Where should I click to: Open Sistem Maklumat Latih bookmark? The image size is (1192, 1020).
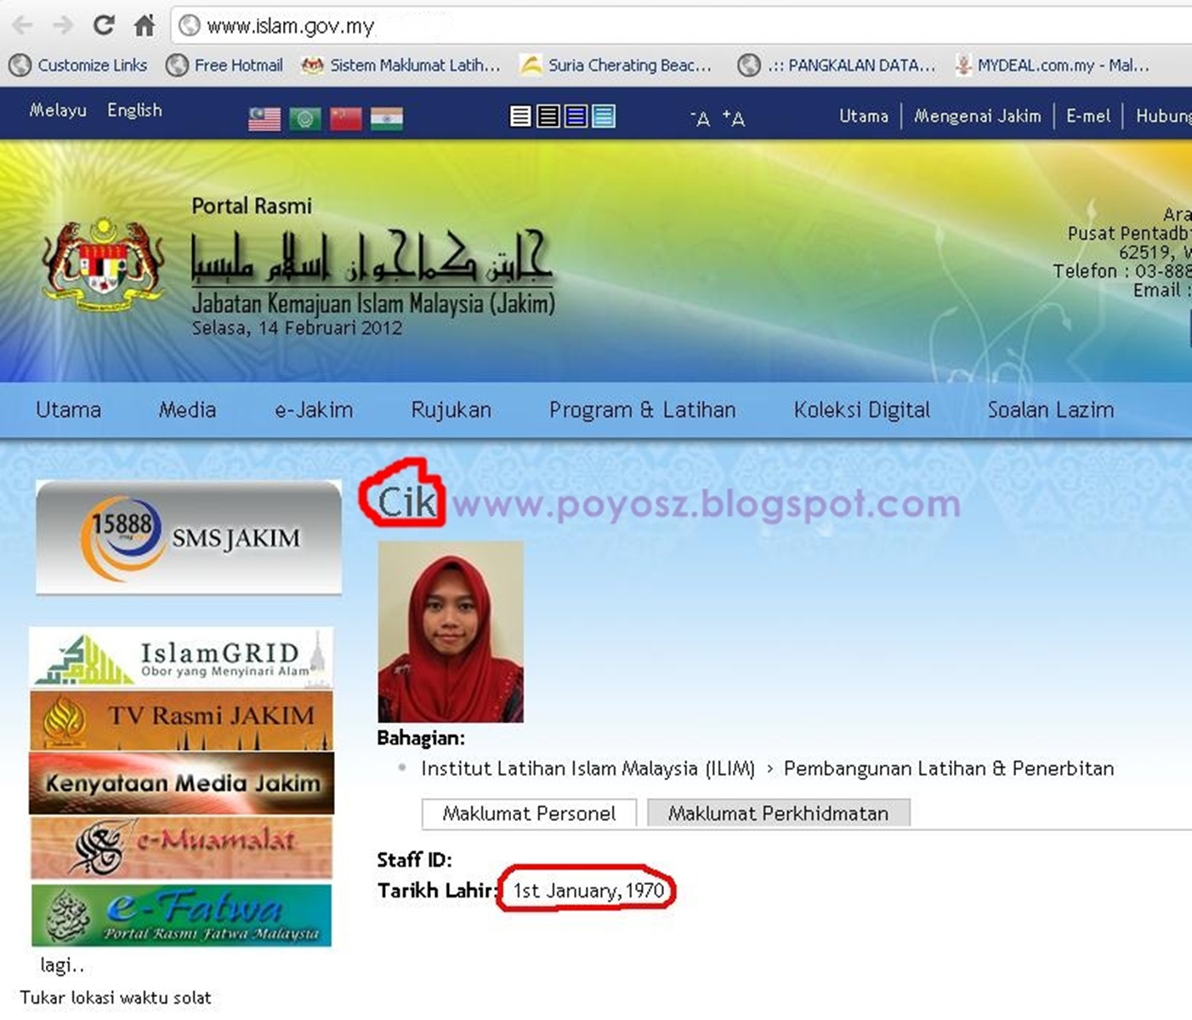click(x=401, y=65)
